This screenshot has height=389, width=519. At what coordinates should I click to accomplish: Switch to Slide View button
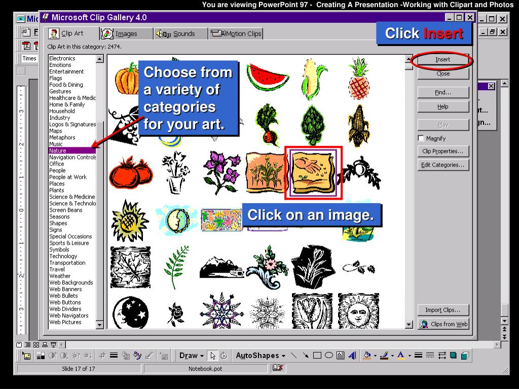19,344
